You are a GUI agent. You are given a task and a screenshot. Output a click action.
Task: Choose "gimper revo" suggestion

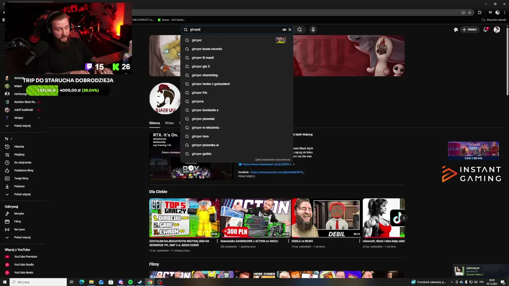coord(237,136)
